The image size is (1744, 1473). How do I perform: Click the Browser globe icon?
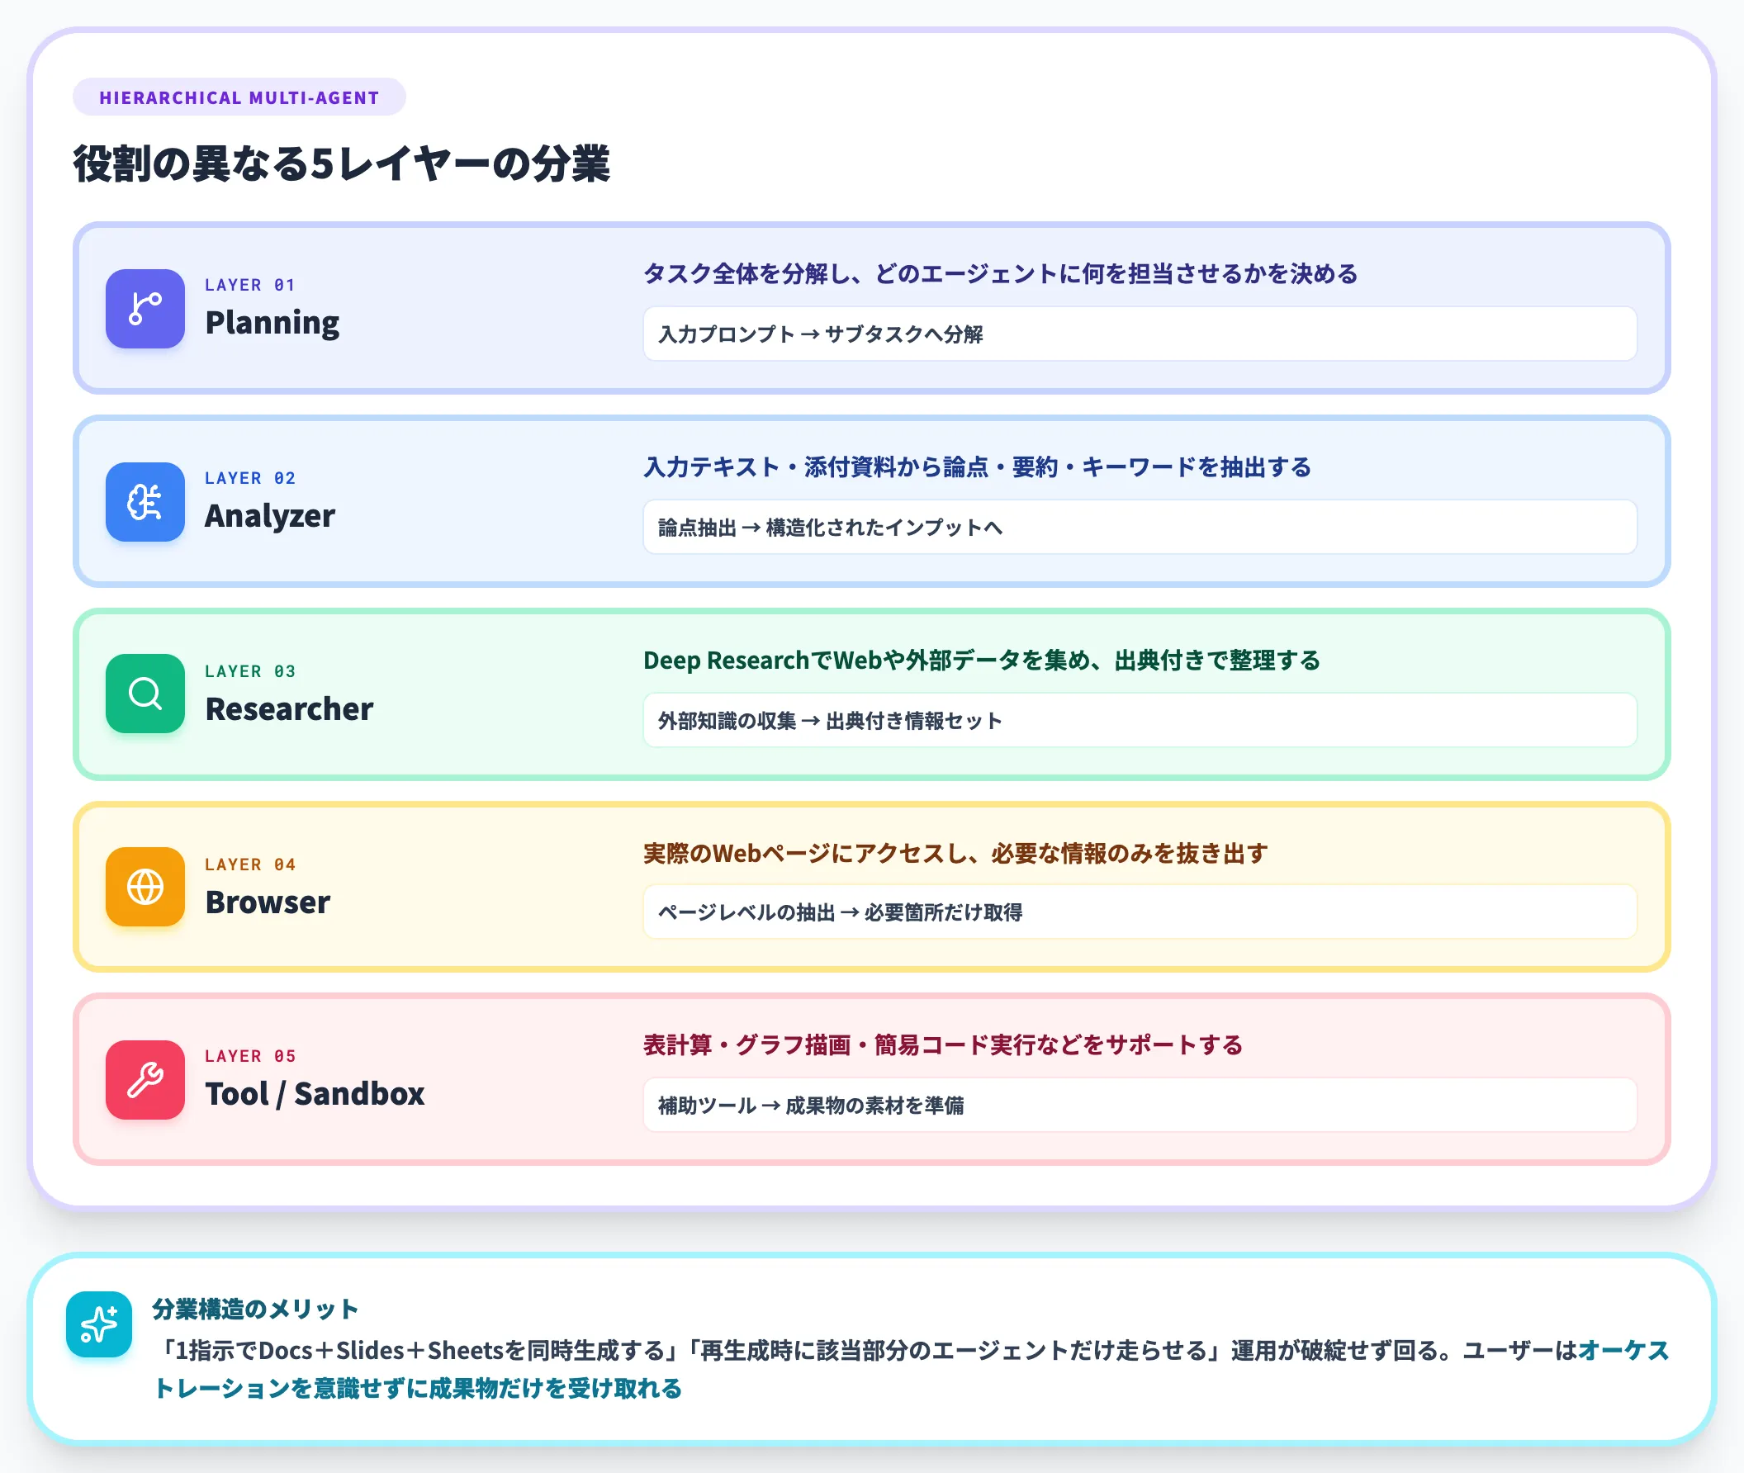[x=145, y=887]
